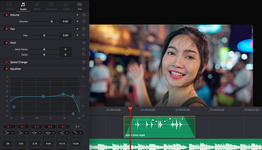Screen dimensions: 262x150
Task: Click the Pan value field
Action: tap(65, 35)
